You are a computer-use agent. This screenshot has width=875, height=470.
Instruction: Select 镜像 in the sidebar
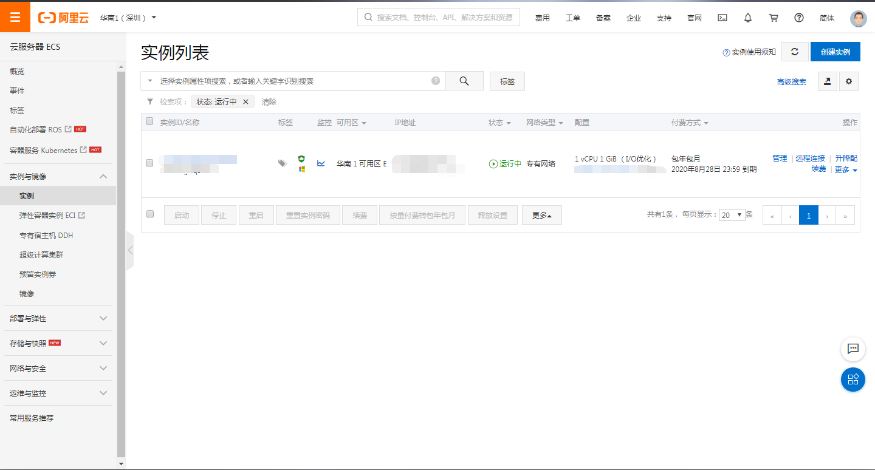(27, 294)
